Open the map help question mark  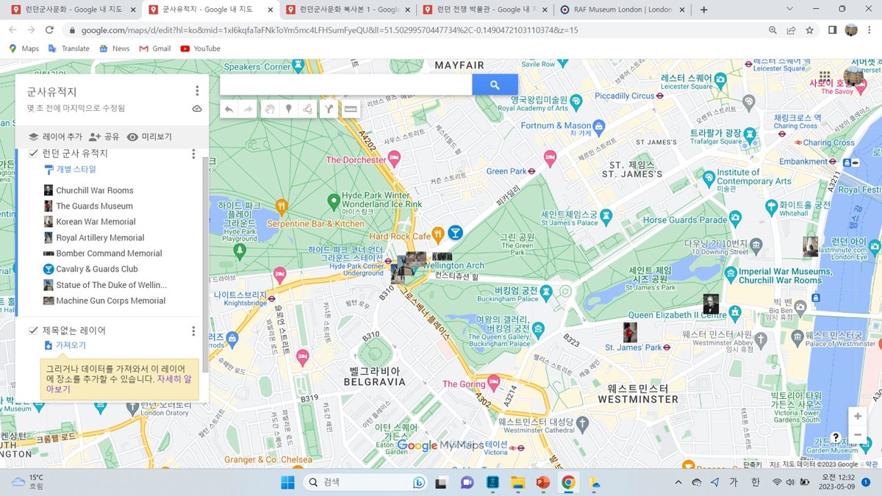click(836, 437)
